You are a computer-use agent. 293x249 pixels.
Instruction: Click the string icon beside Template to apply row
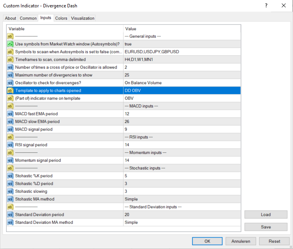(10, 91)
